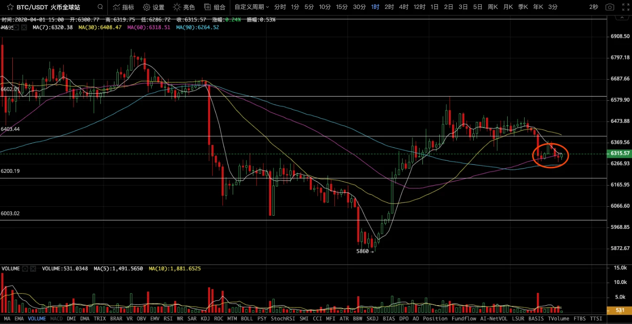Add BTC/USDT to favorites with star icon
The image size is (632, 324).
point(10,7)
